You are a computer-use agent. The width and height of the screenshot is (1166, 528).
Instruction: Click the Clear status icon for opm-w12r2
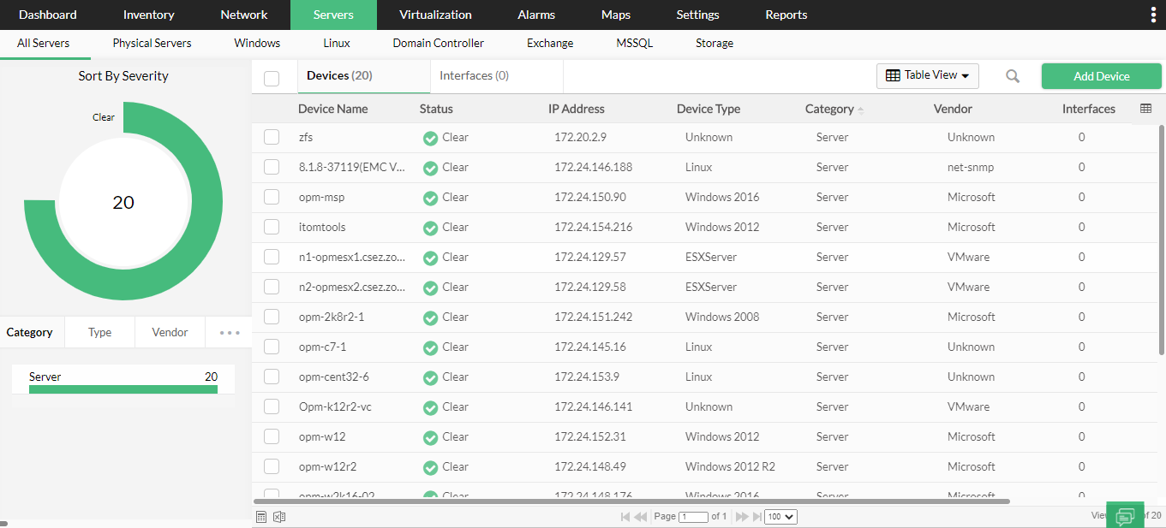[x=431, y=467]
